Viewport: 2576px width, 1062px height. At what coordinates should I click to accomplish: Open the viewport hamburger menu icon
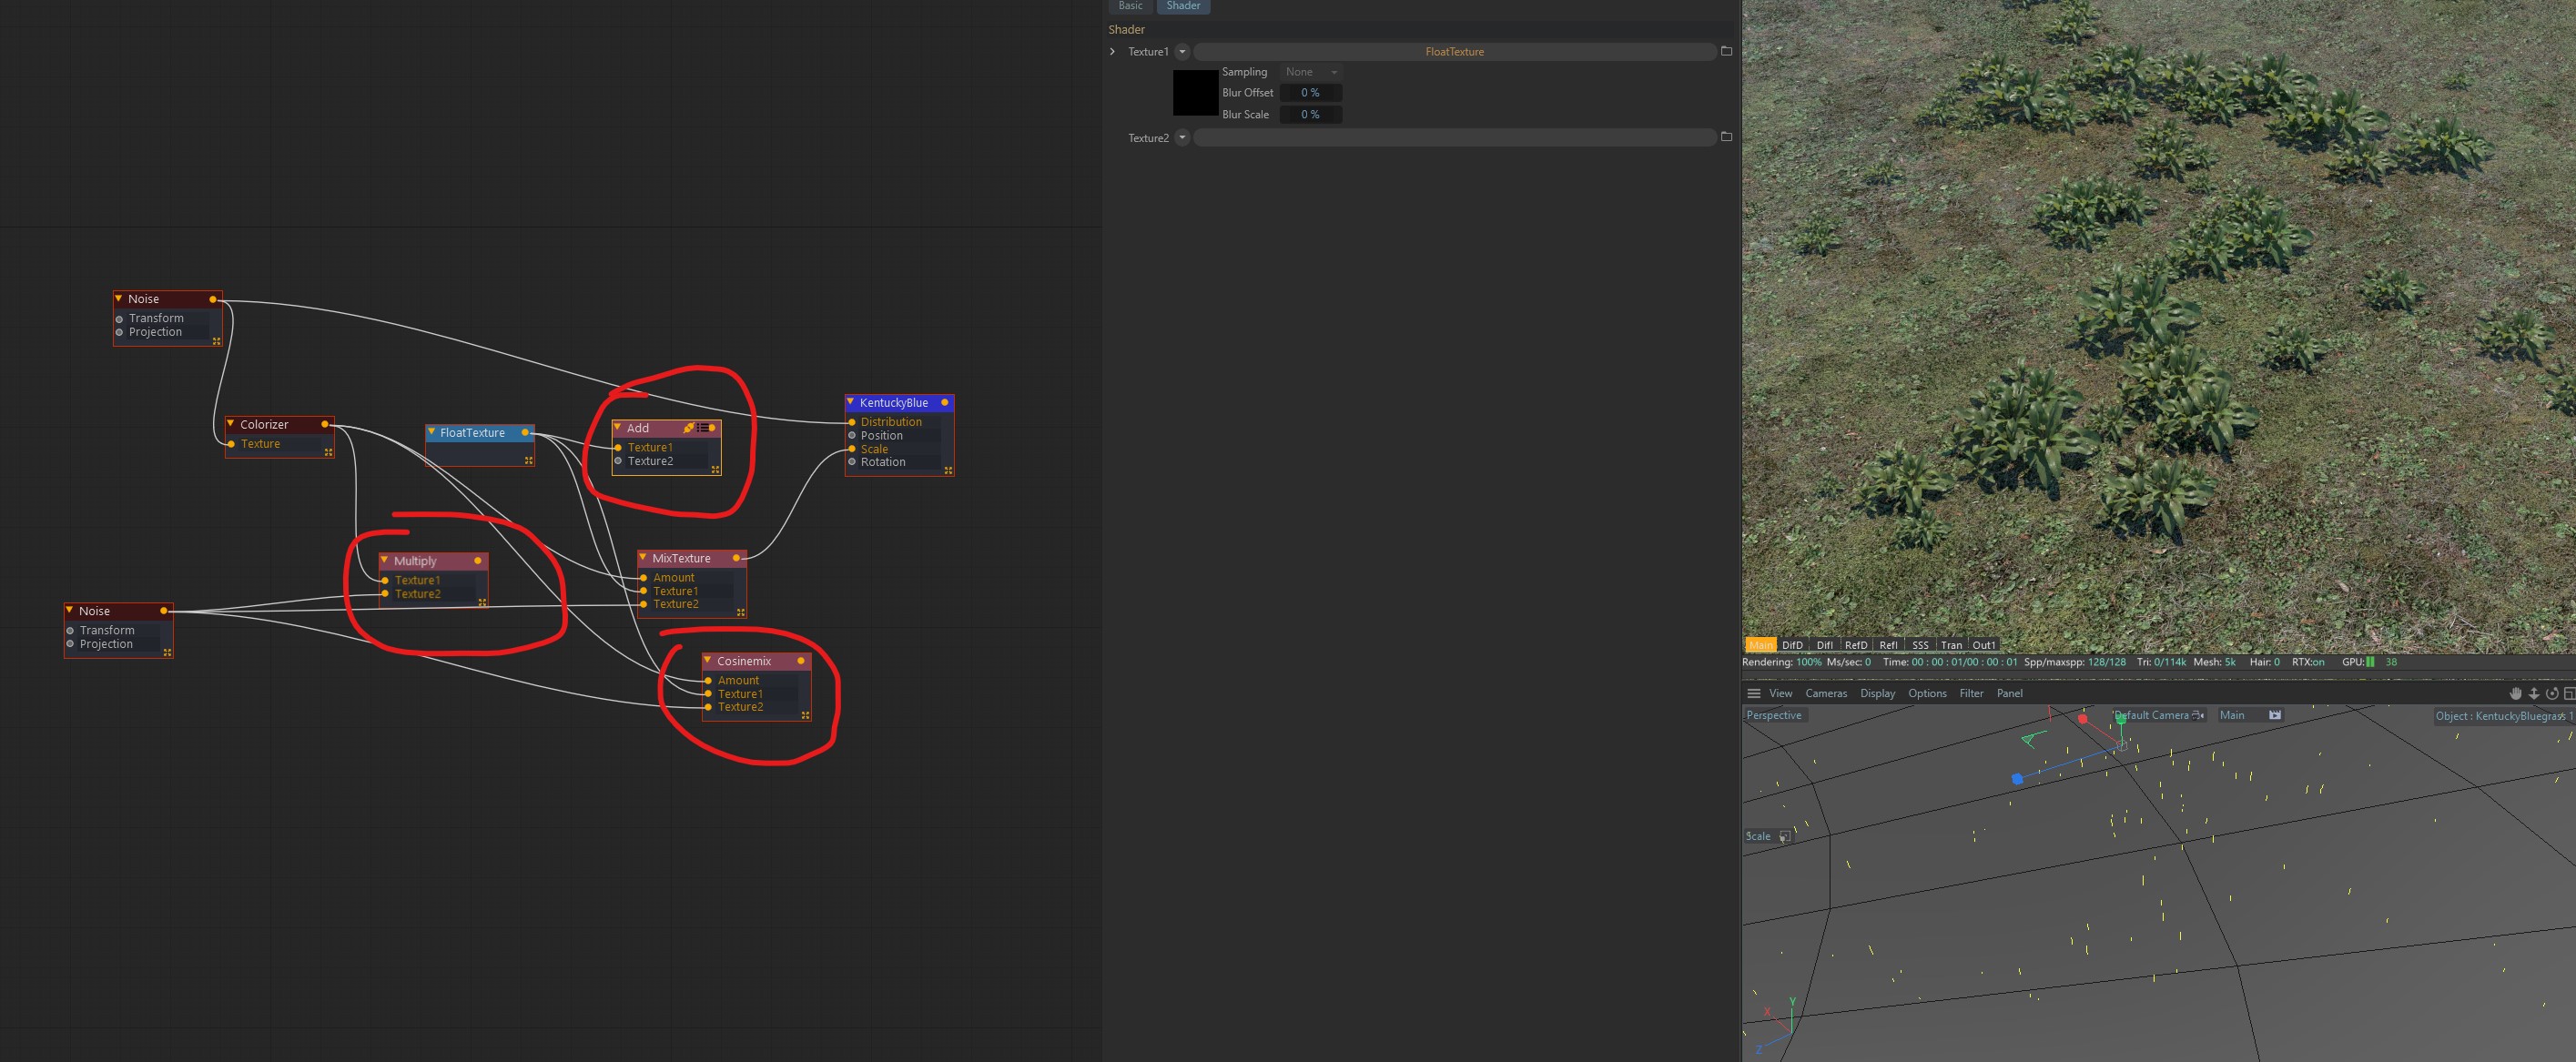click(1753, 693)
